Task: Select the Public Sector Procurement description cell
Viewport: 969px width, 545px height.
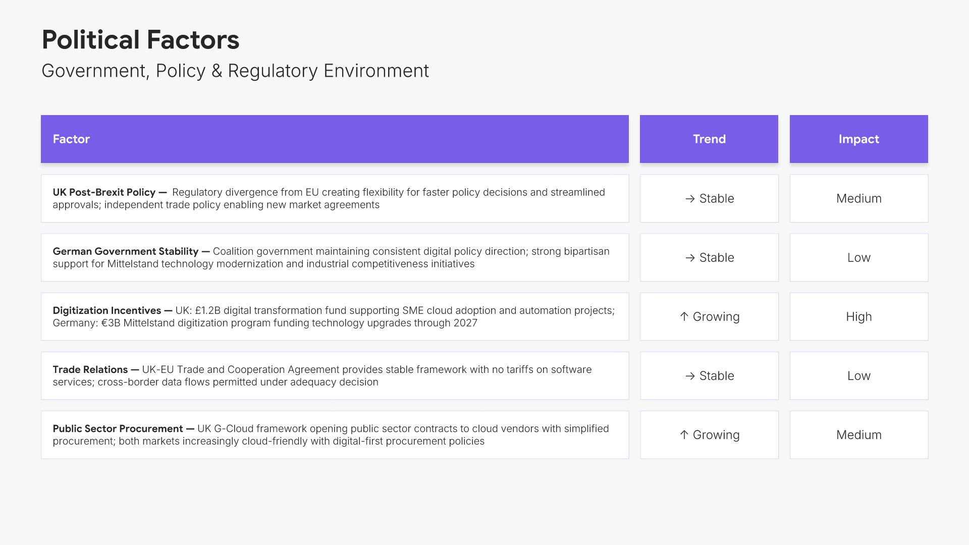Action: (335, 434)
